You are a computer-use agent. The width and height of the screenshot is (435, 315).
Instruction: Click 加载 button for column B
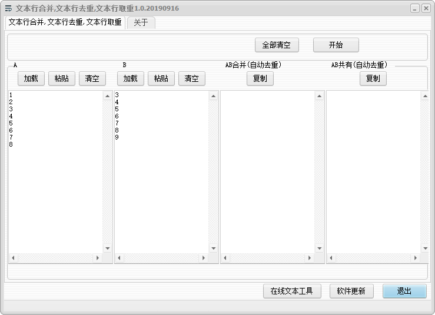point(130,78)
